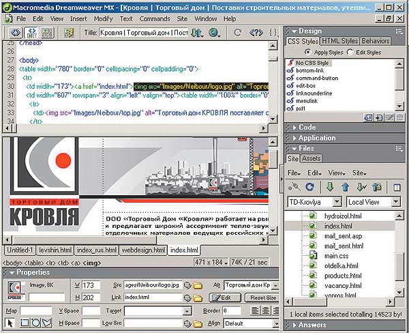Screen dimensions: 409x333
Task: Select <img> tag in tag selector
Action: pyautogui.click(x=92, y=263)
